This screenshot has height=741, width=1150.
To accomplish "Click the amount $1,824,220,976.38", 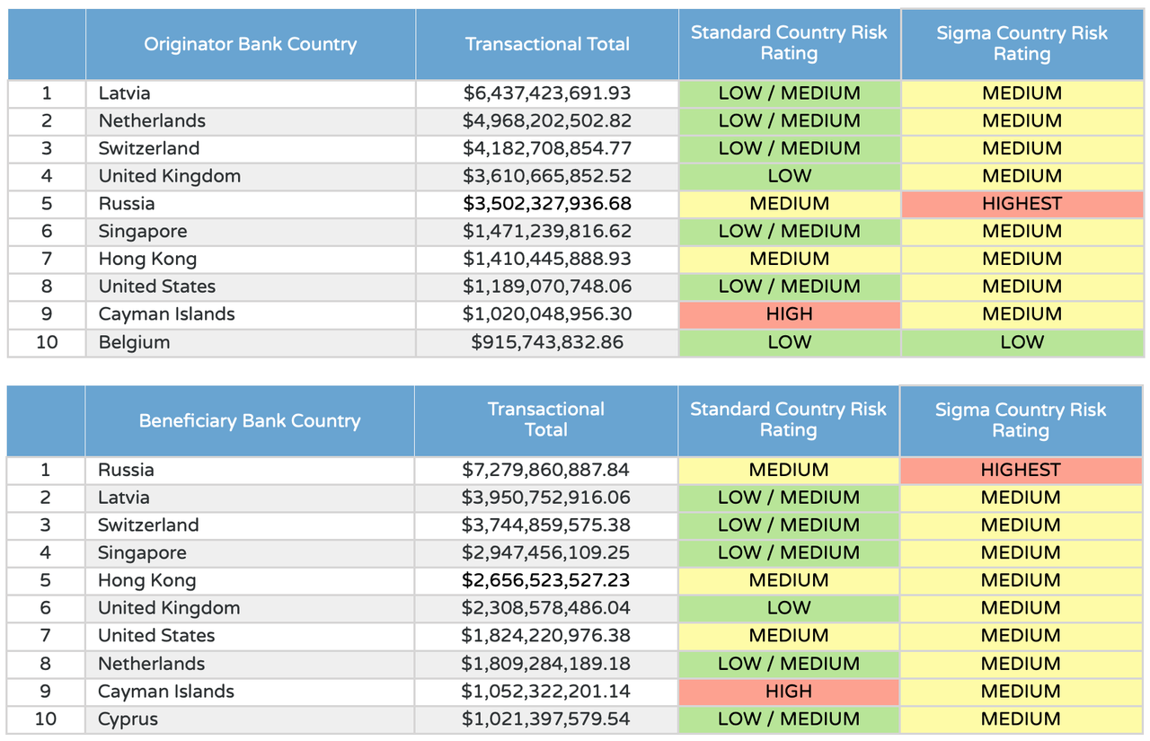I will pos(546,636).
